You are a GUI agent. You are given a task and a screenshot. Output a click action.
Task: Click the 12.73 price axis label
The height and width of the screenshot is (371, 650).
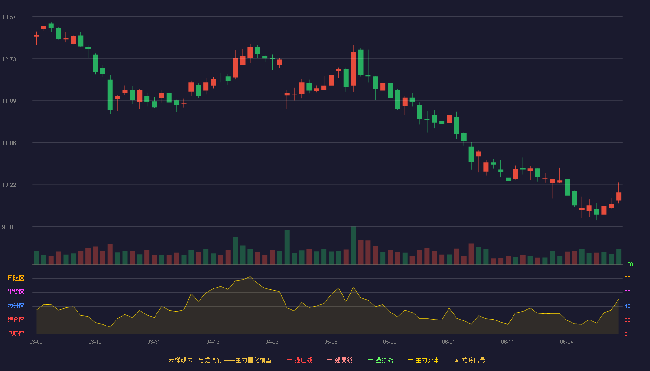coord(9,59)
